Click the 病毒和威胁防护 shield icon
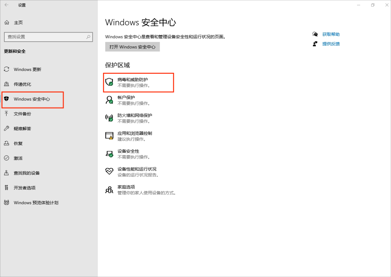This screenshot has height=277, width=391. click(x=109, y=82)
